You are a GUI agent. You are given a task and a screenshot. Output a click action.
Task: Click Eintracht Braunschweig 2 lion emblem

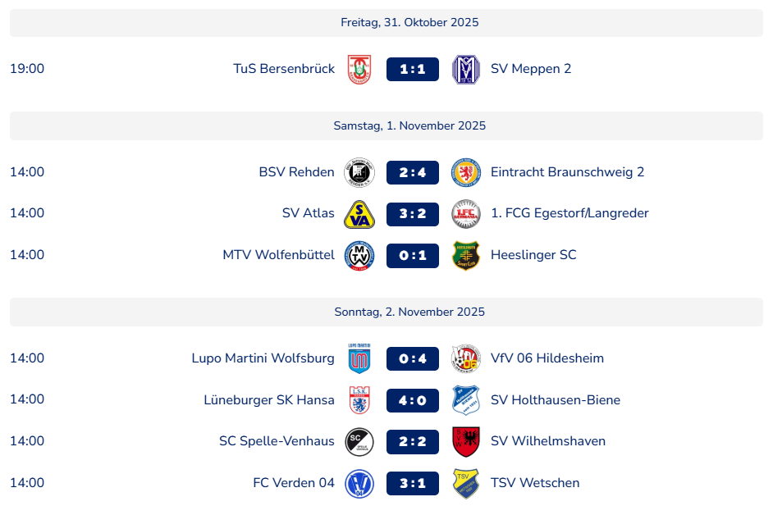pos(465,172)
